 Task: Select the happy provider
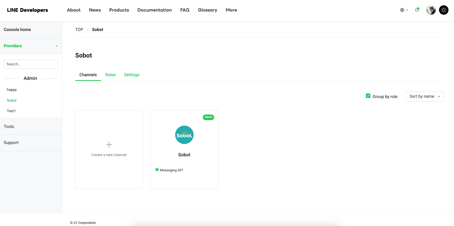point(12,90)
